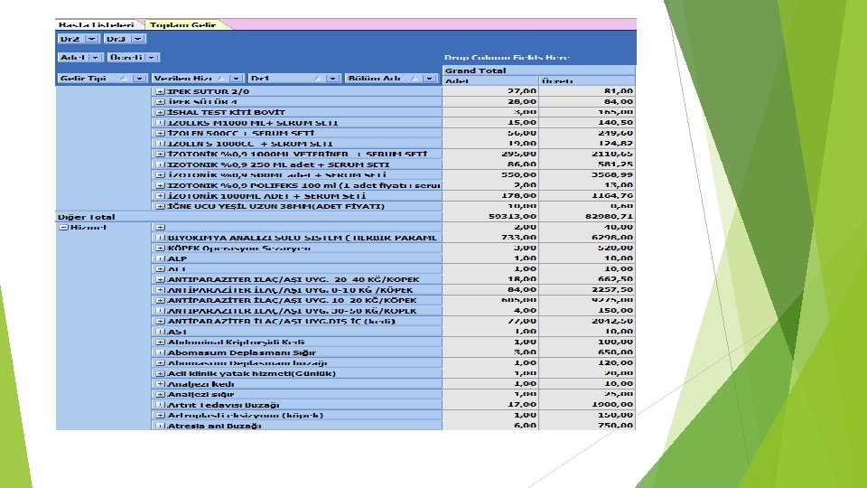Expand the Atresia ani Buzağı row
Image resolution: width=867 pixels, height=488 pixels.
coord(160,426)
